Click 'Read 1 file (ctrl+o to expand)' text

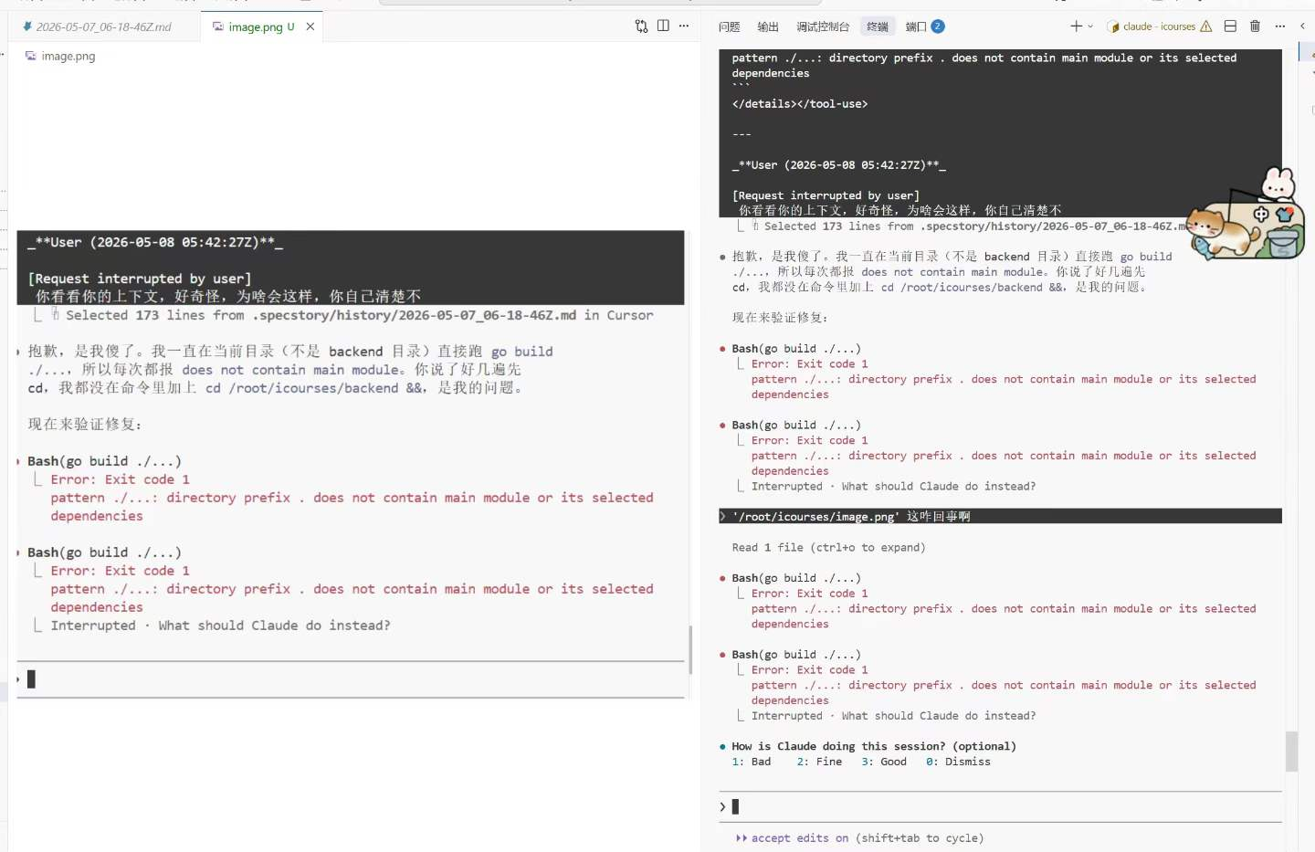click(x=828, y=547)
